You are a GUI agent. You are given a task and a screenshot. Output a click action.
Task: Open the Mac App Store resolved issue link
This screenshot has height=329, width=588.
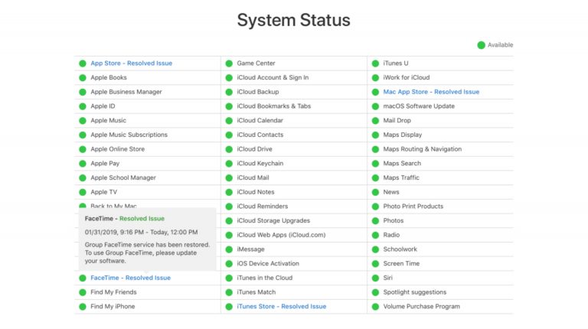tap(431, 92)
